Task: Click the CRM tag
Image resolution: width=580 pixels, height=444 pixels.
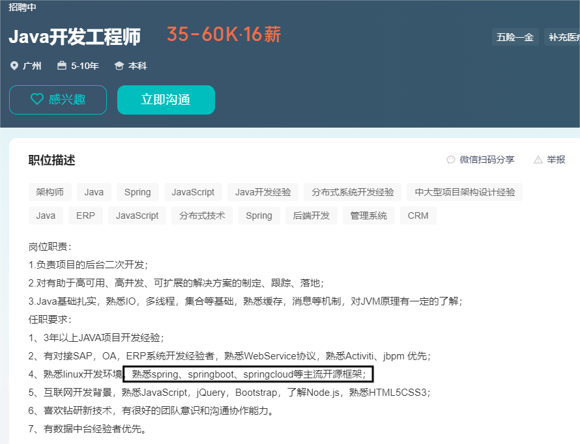Action: 418,215
